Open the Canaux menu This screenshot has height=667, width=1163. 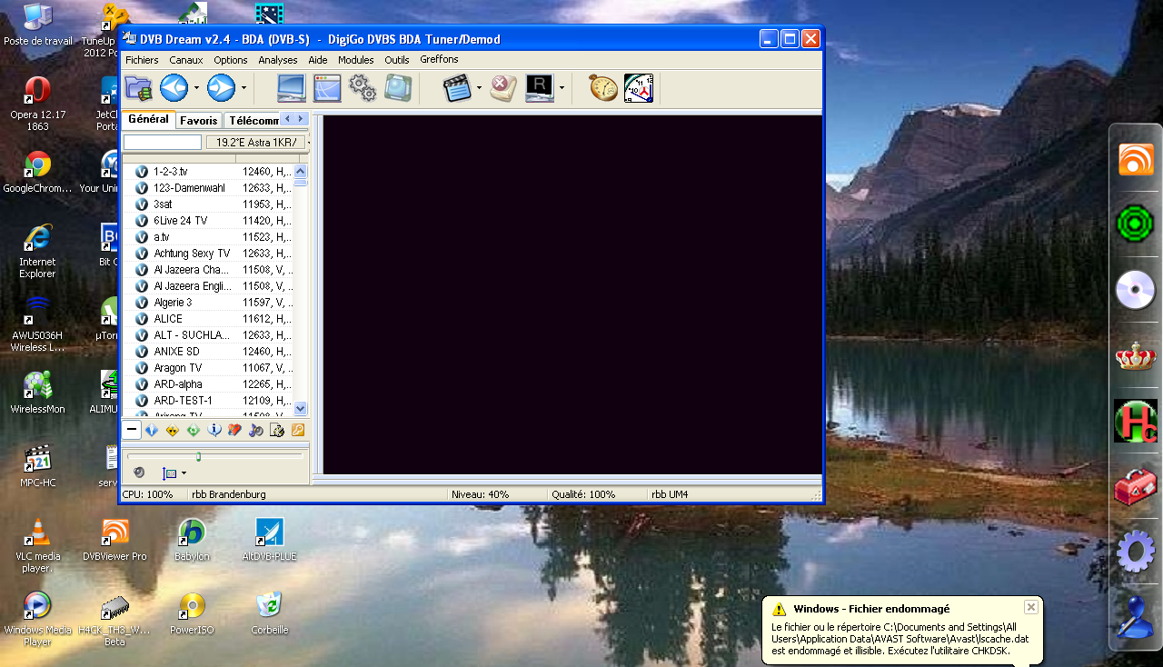[186, 60]
